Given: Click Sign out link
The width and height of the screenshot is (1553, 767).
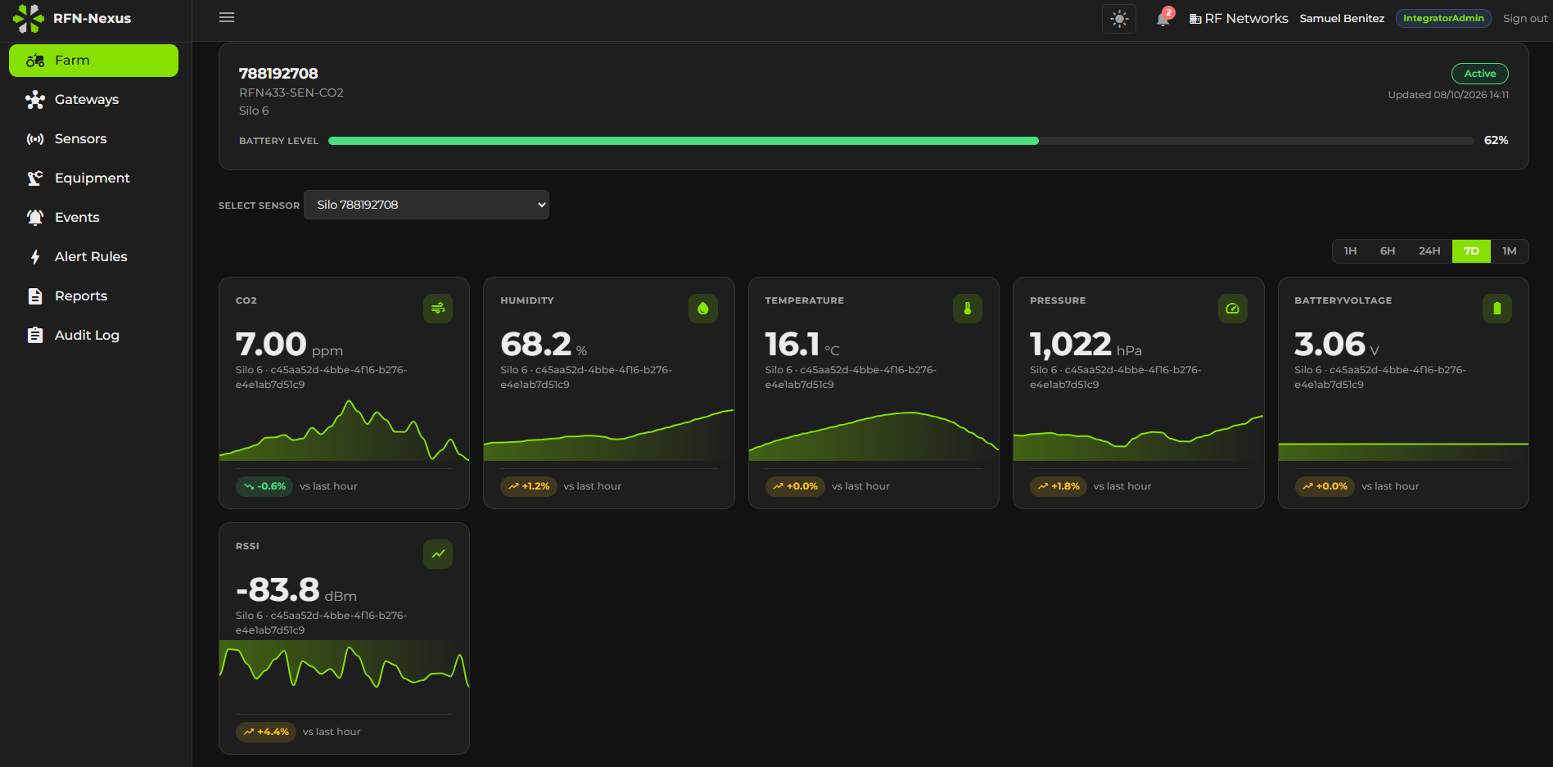Looking at the screenshot, I should tap(1525, 18).
